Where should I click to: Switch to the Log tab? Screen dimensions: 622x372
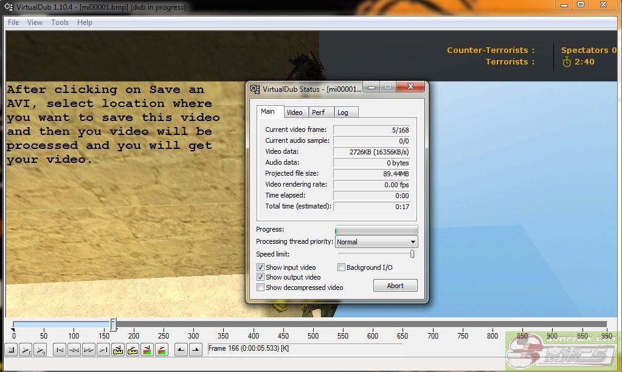343,112
